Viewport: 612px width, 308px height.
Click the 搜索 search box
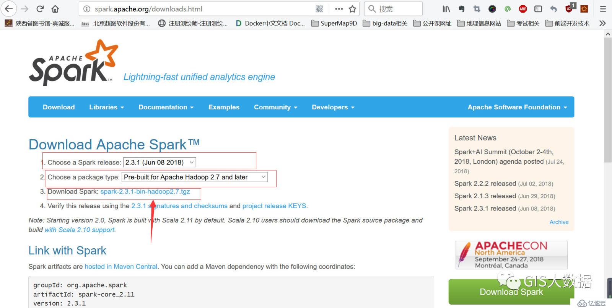(x=393, y=9)
